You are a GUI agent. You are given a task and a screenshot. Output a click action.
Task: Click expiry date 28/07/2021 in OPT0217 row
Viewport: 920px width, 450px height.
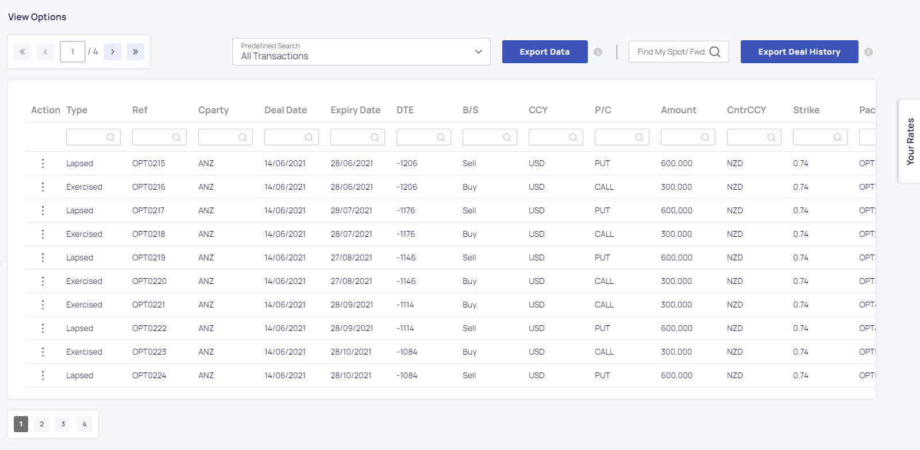pos(351,210)
